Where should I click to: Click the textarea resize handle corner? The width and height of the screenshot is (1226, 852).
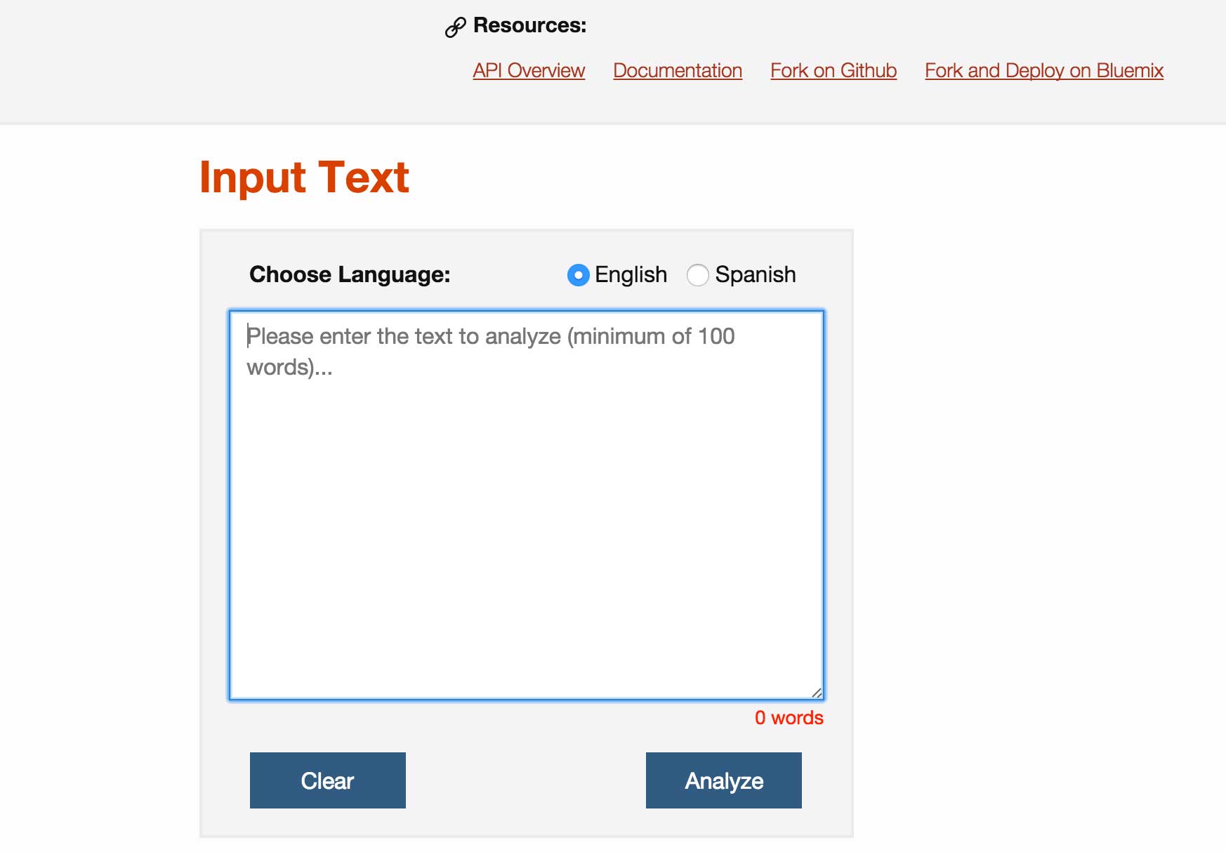coord(817,693)
